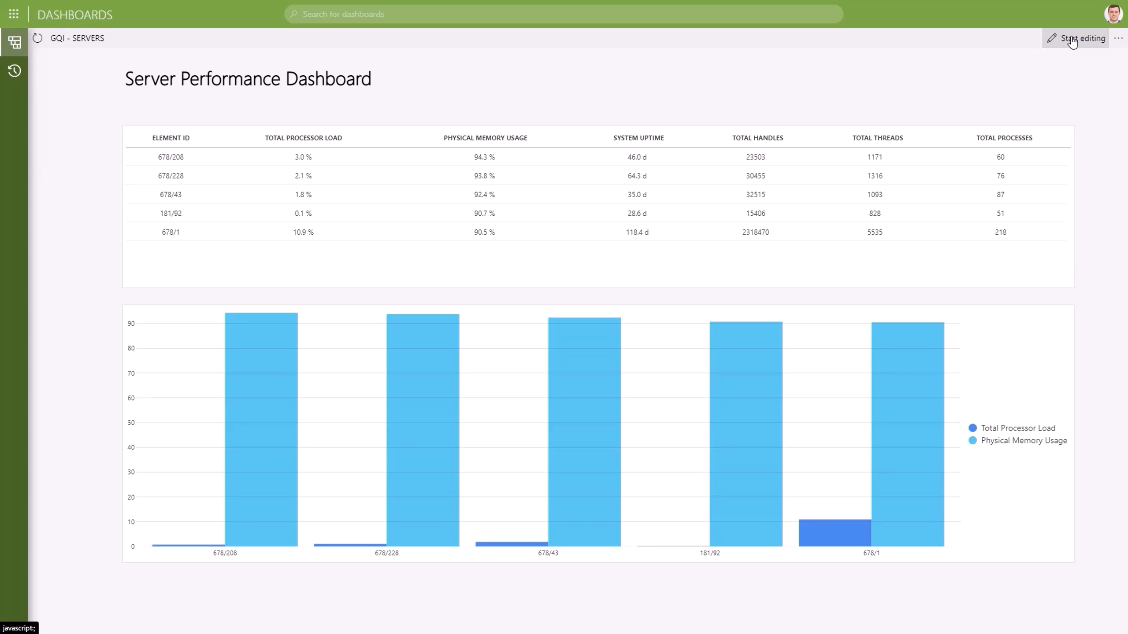Toggle Total Processor Load legend entry
1128x634 pixels.
(1017, 428)
